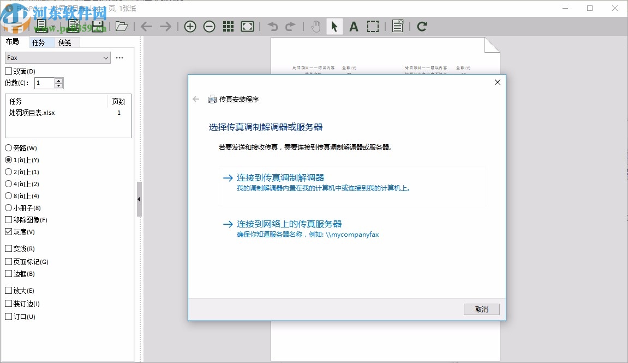The width and height of the screenshot is (628, 363).
Task: Click the 取消 button in the dialog
Action: coord(481,309)
